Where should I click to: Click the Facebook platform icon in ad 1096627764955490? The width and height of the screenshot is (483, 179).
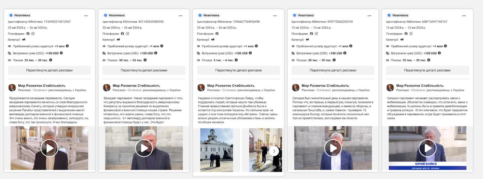tap(217, 34)
